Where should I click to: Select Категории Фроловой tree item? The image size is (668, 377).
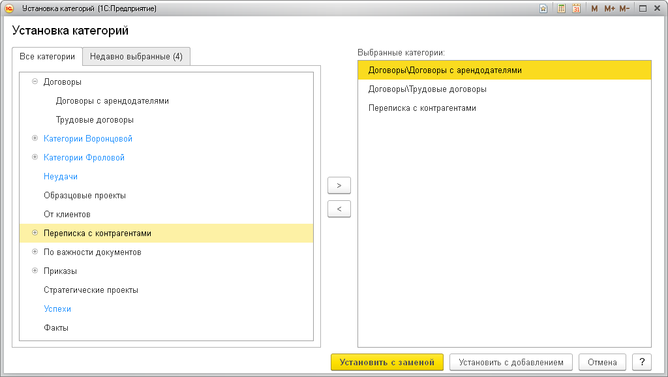pyautogui.click(x=84, y=158)
